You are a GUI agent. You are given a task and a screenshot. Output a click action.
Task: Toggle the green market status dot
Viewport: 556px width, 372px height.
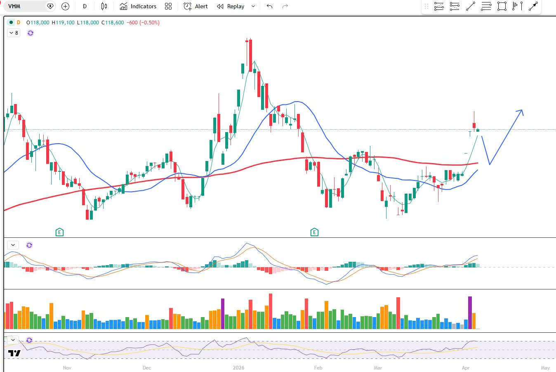click(11, 22)
